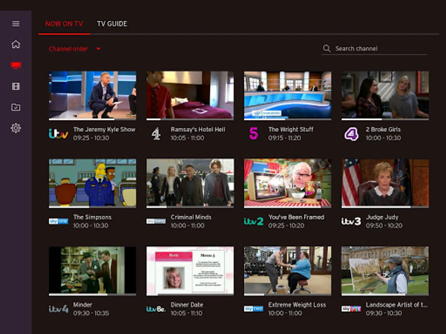Switch to the NOW ON TV tab
The width and height of the screenshot is (446, 334).
64,24
